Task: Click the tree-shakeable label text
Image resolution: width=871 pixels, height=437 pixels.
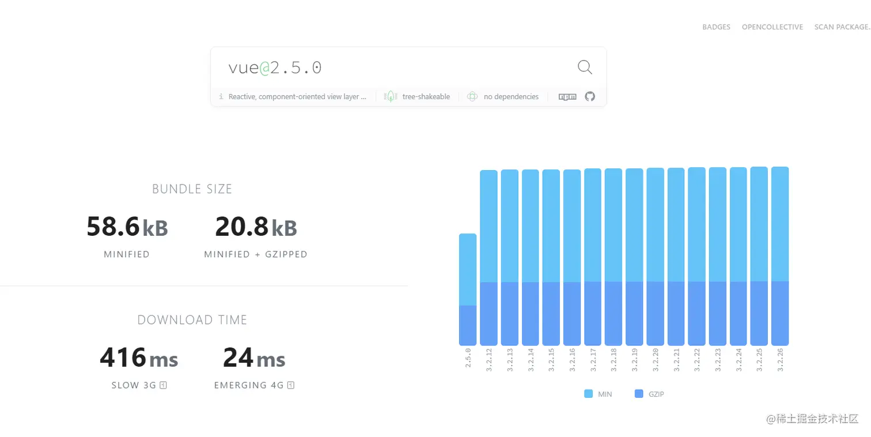Action: pos(426,97)
